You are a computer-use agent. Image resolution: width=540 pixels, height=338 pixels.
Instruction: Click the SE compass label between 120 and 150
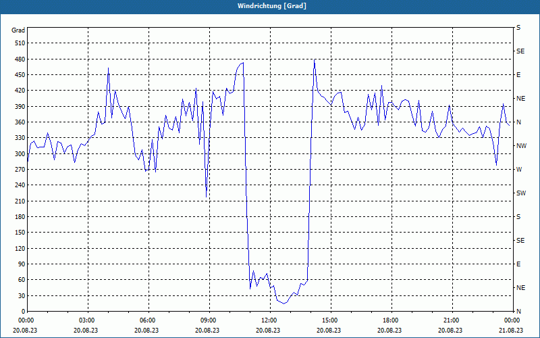coord(520,241)
